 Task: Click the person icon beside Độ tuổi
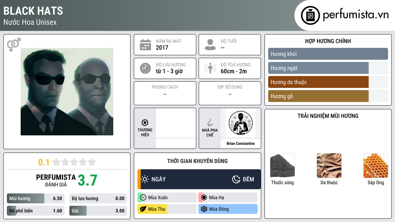tap(210, 45)
